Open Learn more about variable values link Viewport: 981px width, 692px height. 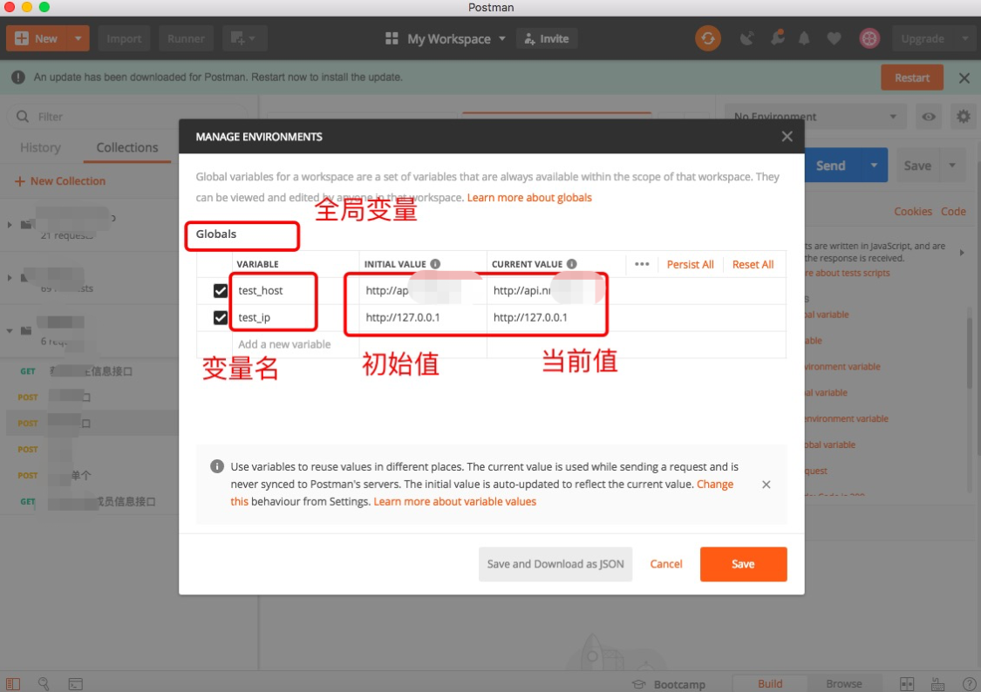click(455, 501)
